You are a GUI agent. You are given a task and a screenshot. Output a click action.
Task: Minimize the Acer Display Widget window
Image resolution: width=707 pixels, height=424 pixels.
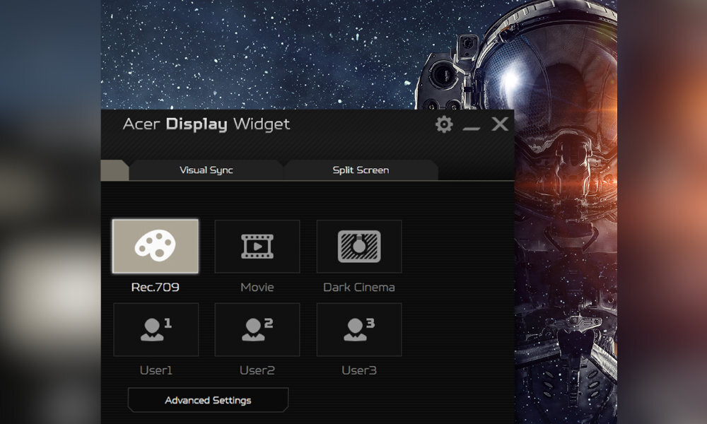[471, 129]
